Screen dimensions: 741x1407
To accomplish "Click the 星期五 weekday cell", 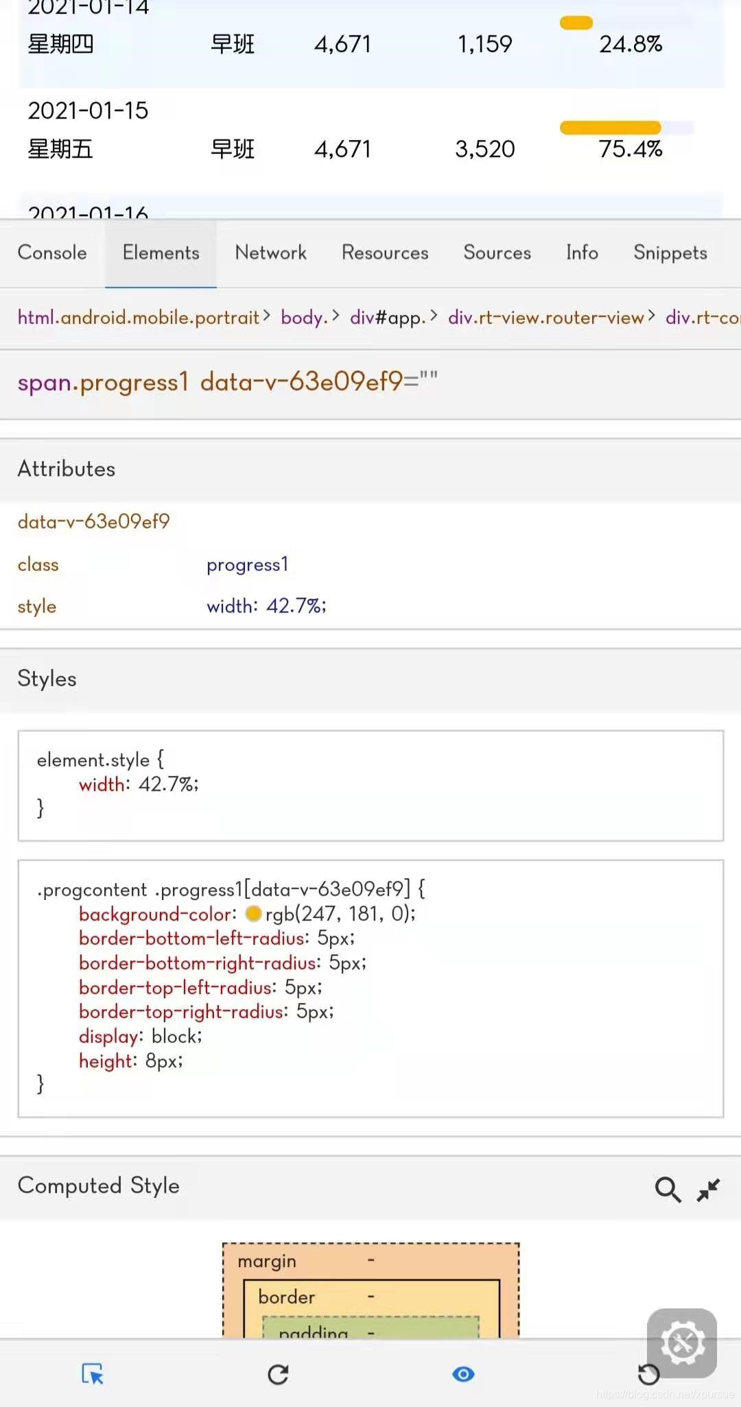I will pyautogui.click(x=60, y=149).
